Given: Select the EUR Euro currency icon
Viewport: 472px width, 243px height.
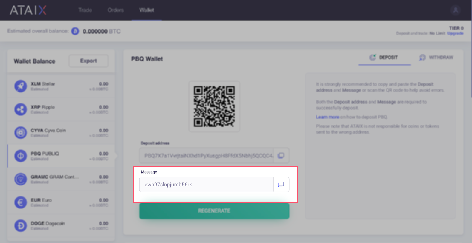Looking at the screenshot, I should point(21,202).
